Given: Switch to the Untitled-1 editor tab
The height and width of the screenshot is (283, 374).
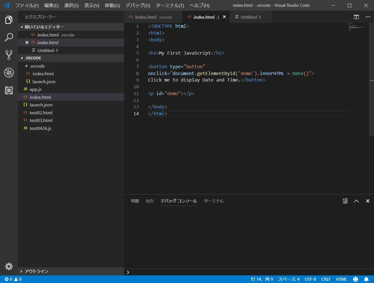Looking at the screenshot, I should click(251, 17).
